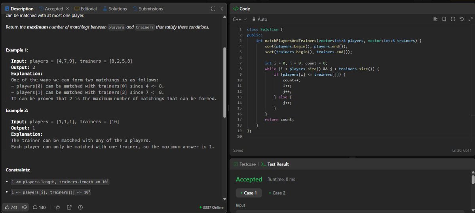Image resolution: width=475 pixels, height=213 pixels.
Task: Click 'Output: 2' in Example 1
Action: click(23, 68)
